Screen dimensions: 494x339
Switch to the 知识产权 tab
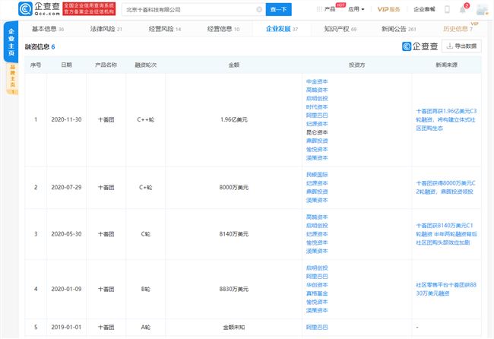click(340, 29)
